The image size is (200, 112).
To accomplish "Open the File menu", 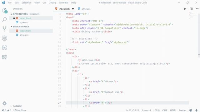I will point(10,3).
